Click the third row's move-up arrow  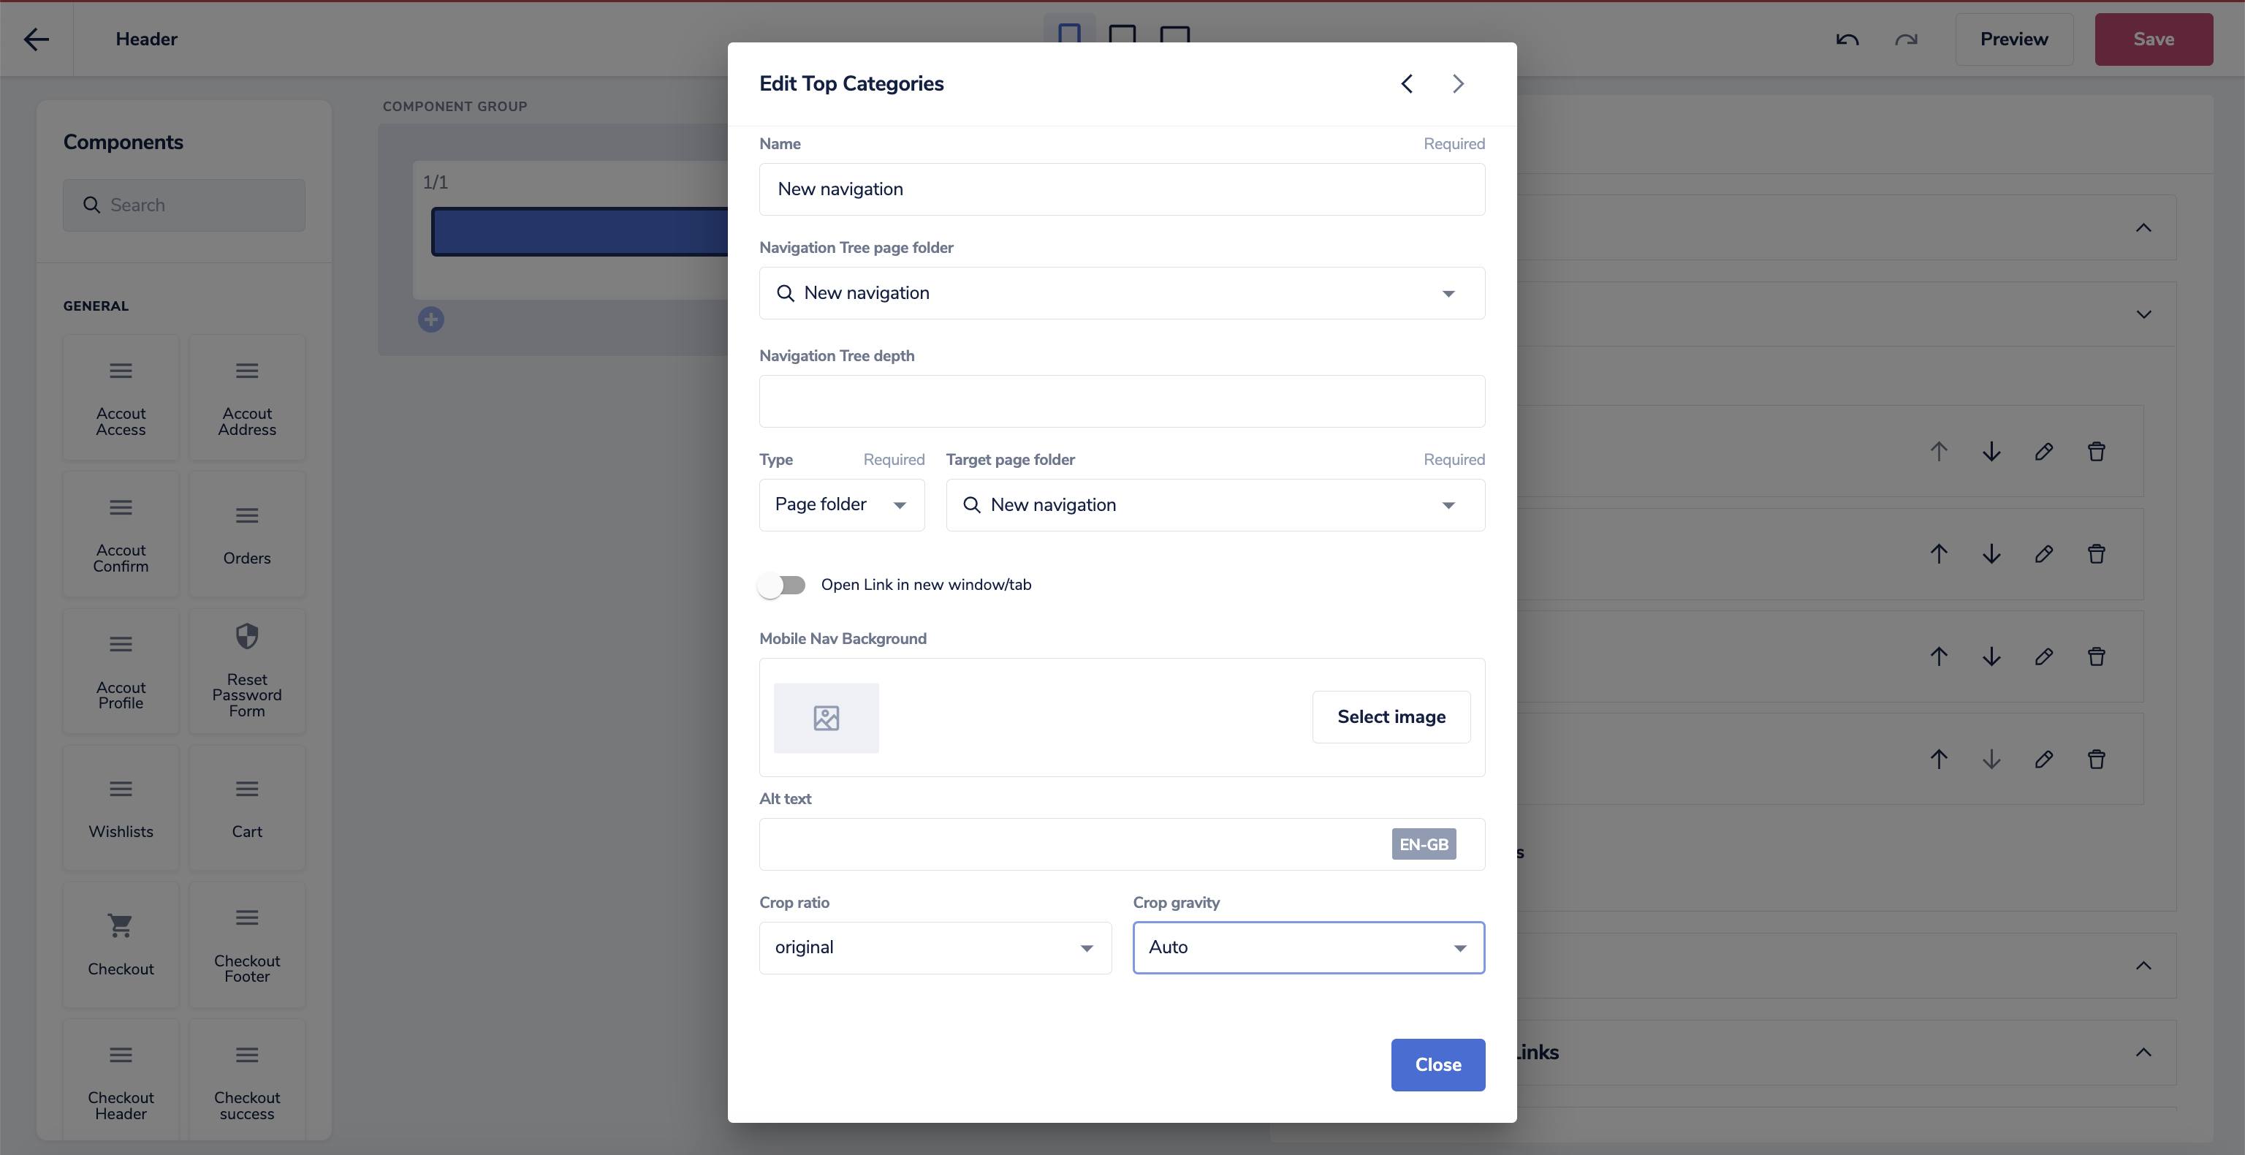coord(1938,656)
